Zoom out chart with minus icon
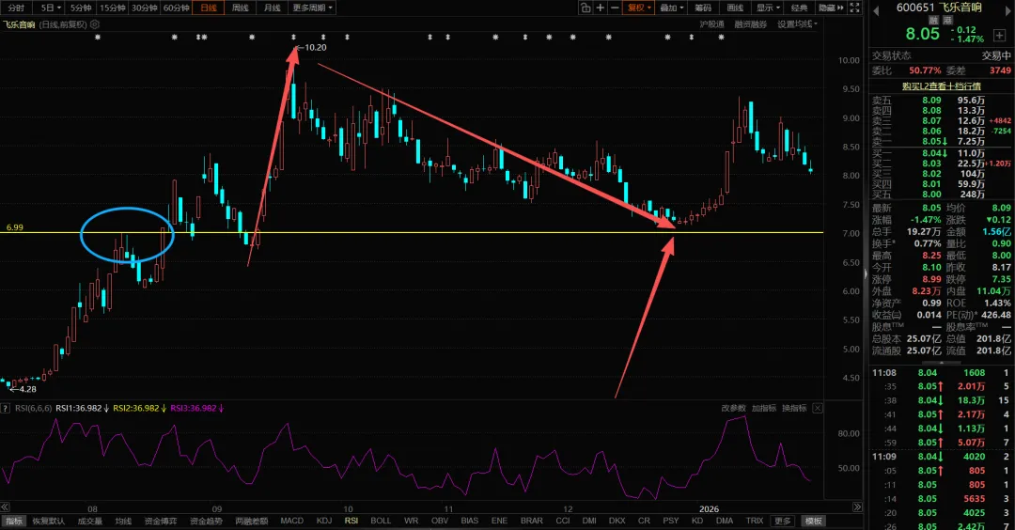 pyautogui.click(x=615, y=8)
